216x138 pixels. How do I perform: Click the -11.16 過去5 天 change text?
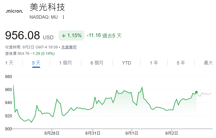pos(104,35)
